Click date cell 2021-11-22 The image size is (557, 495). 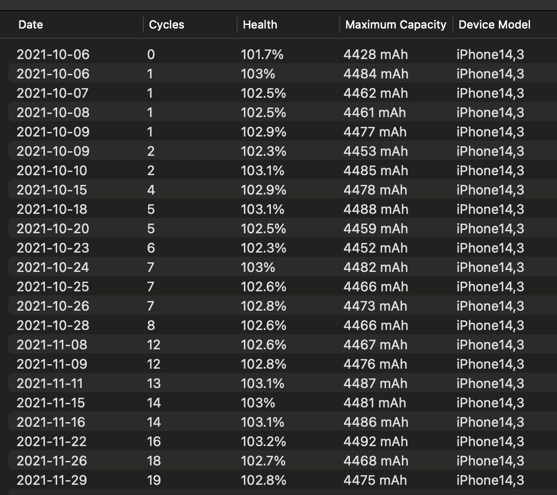click(52, 441)
